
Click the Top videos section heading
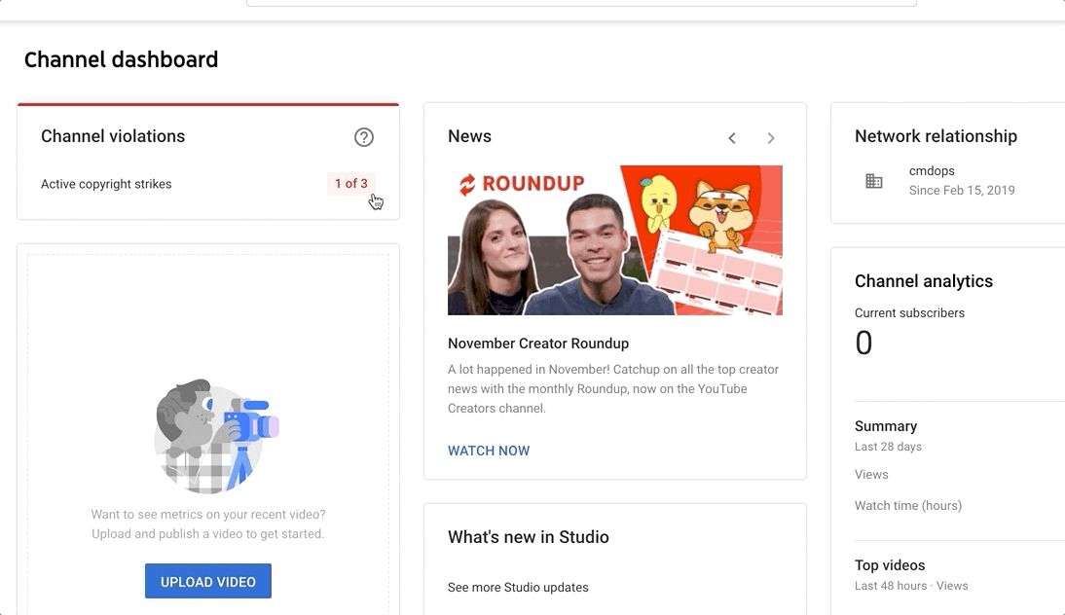click(890, 565)
